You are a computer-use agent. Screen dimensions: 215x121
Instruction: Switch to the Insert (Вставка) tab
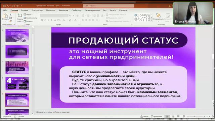point(25,10)
